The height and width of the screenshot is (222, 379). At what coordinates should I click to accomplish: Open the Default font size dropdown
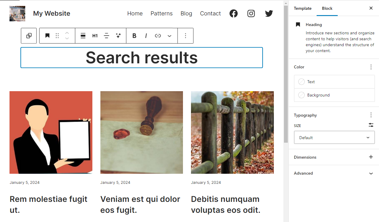pyautogui.click(x=334, y=137)
